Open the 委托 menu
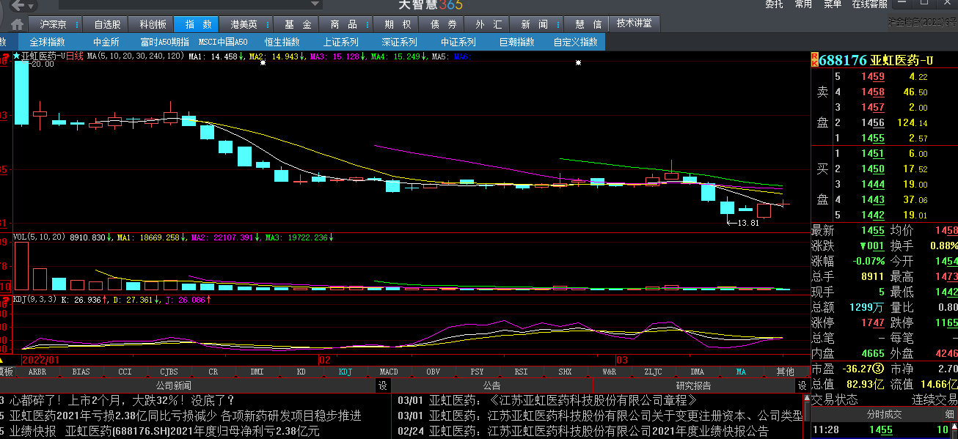The width and height of the screenshot is (958, 439). pyautogui.click(x=774, y=4)
